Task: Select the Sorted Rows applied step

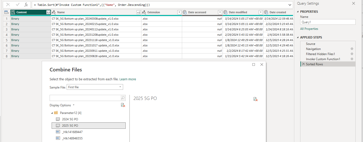Action: (328, 64)
